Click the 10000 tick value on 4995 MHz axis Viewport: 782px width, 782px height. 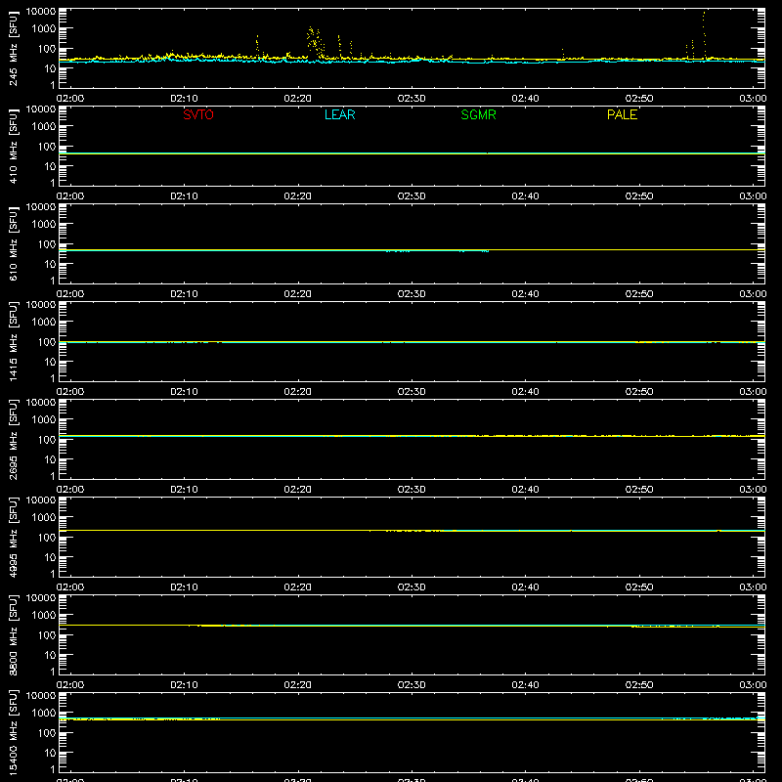41,500
